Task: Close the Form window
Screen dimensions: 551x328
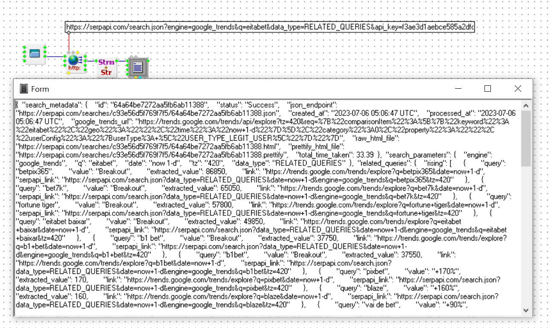Action: pos(518,89)
